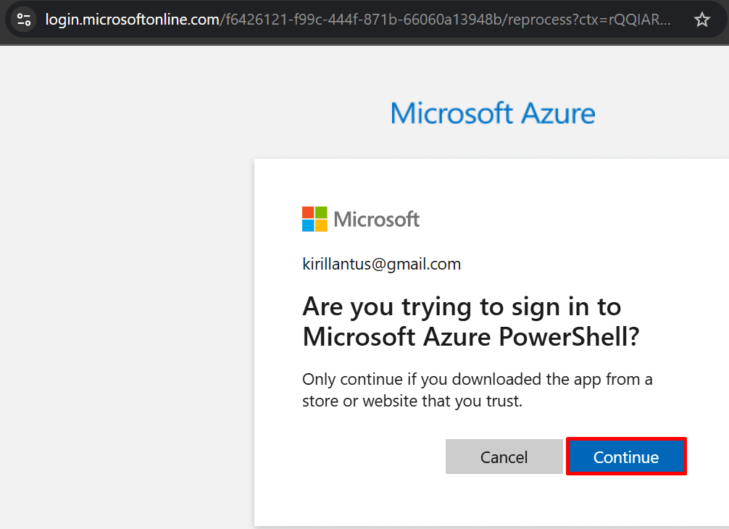
Task: Click the "Only continue if you downloaded" text
Action: click(x=422, y=379)
